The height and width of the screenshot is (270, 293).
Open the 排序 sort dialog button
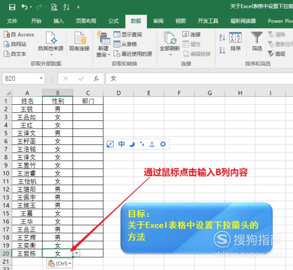point(235,42)
